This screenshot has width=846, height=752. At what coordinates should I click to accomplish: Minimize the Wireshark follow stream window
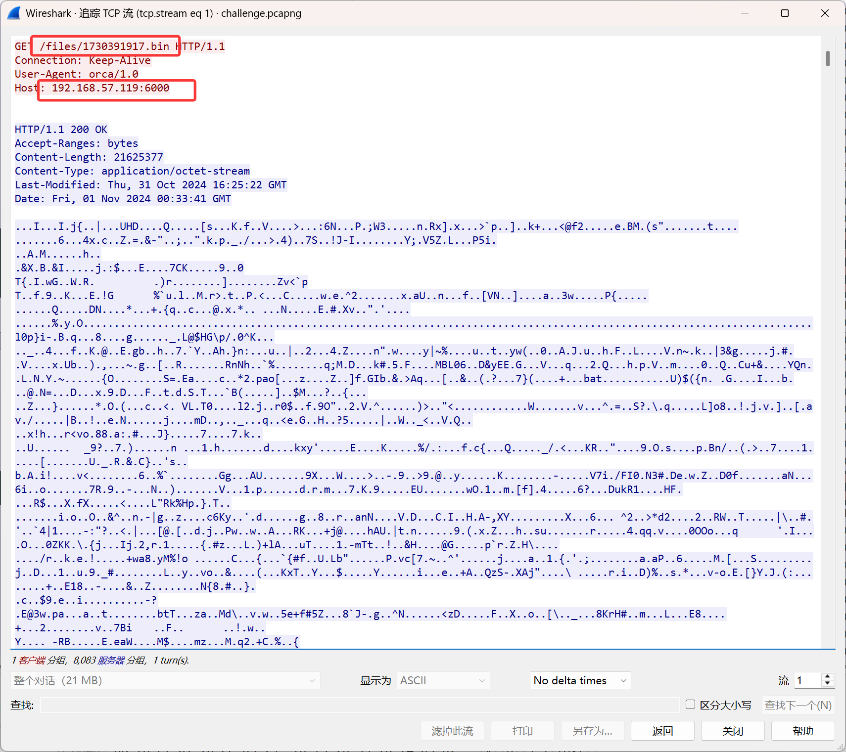(x=745, y=13)
